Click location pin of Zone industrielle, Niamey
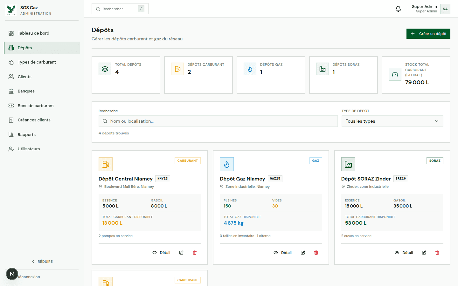Screen dimensions: 458x286 tap(222, 187)
